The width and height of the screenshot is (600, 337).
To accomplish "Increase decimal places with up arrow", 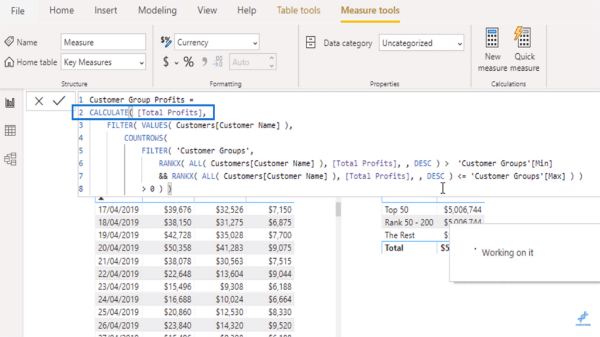I will pyautogui.click(x=272, y=58).
